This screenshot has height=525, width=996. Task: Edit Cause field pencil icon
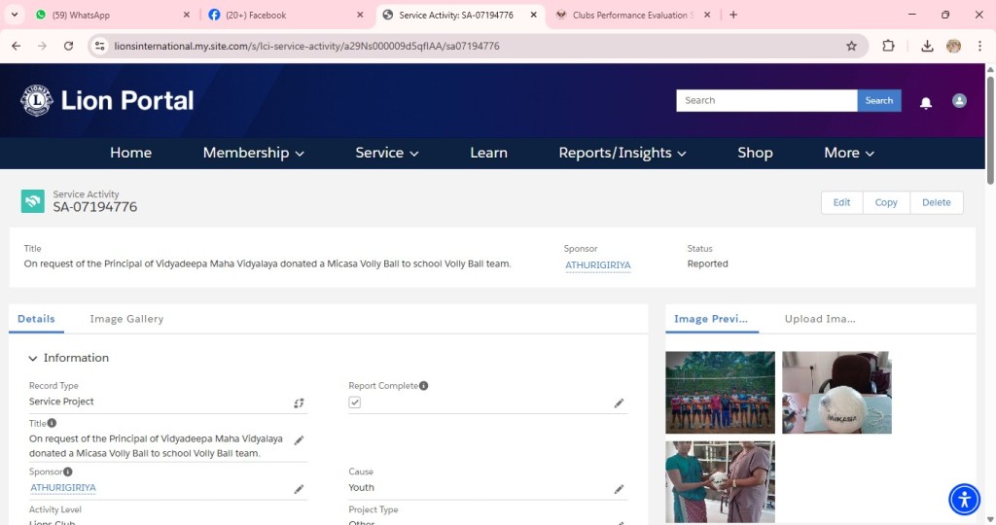point(619,489)
